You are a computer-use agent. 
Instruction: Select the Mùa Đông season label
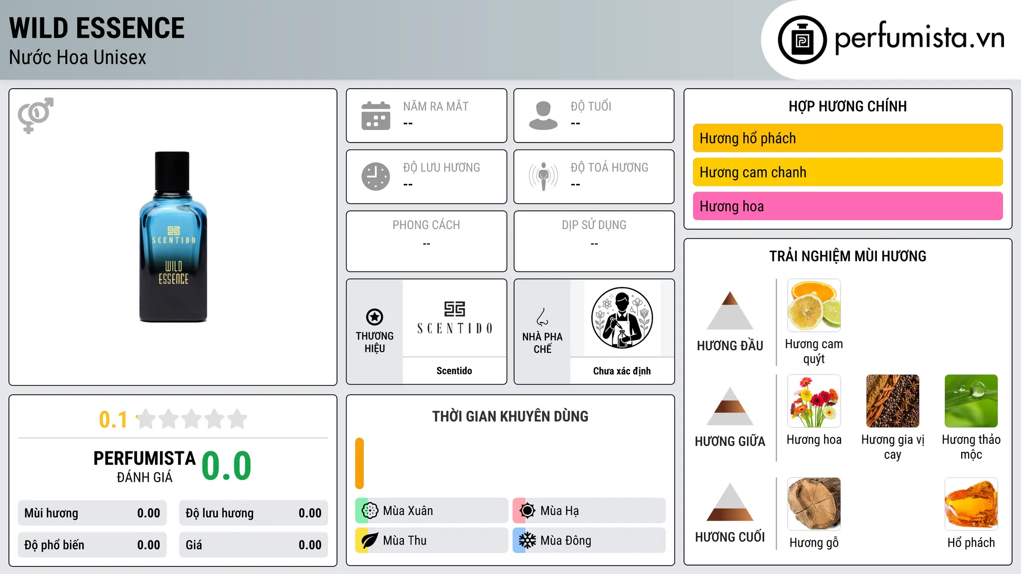566,541
